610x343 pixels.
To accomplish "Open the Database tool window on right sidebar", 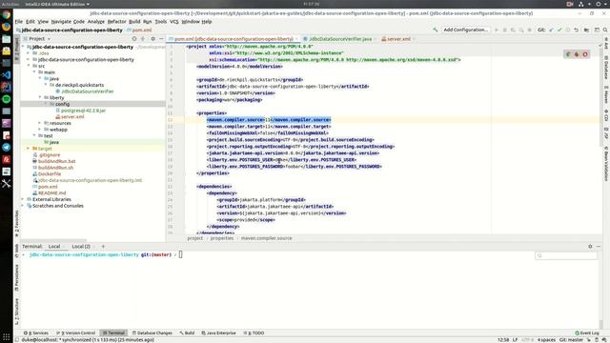I will click(x=606, y=68).
